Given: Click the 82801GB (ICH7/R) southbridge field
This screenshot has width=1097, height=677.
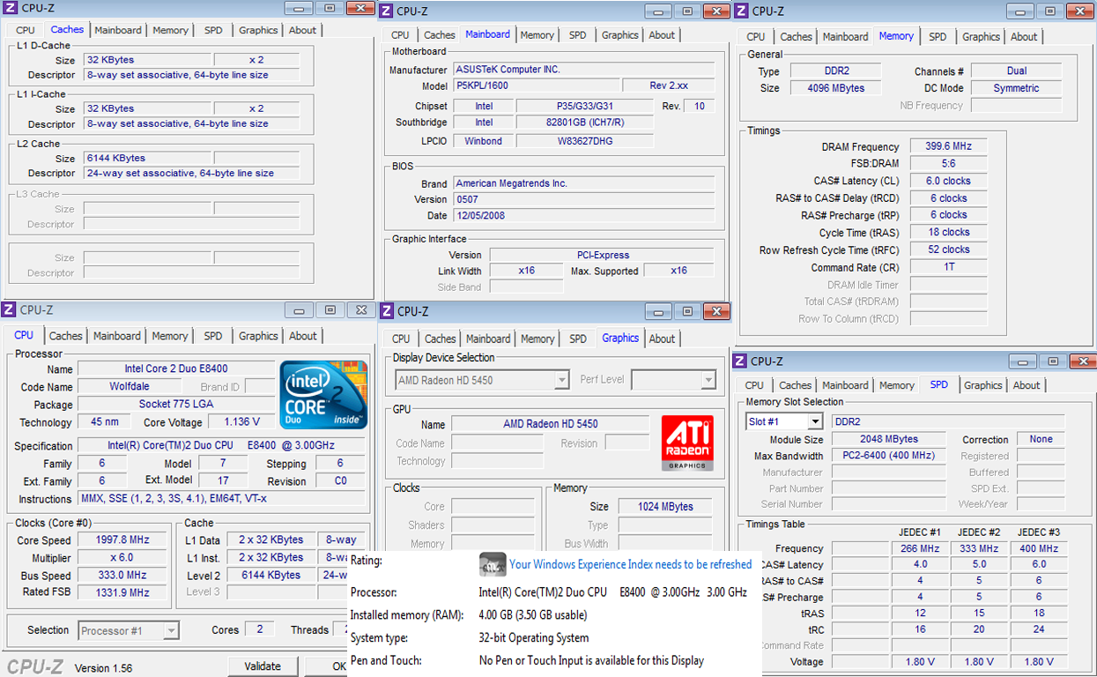Looking at the screenshot, I should pos(585,123).
